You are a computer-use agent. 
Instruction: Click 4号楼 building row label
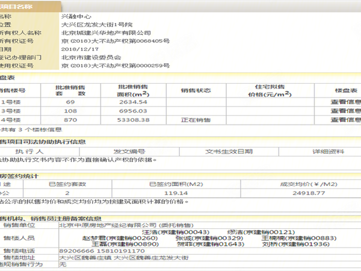11,120
